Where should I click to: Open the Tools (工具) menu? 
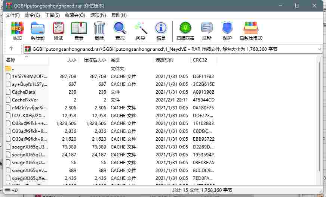(x=52, y=15)
